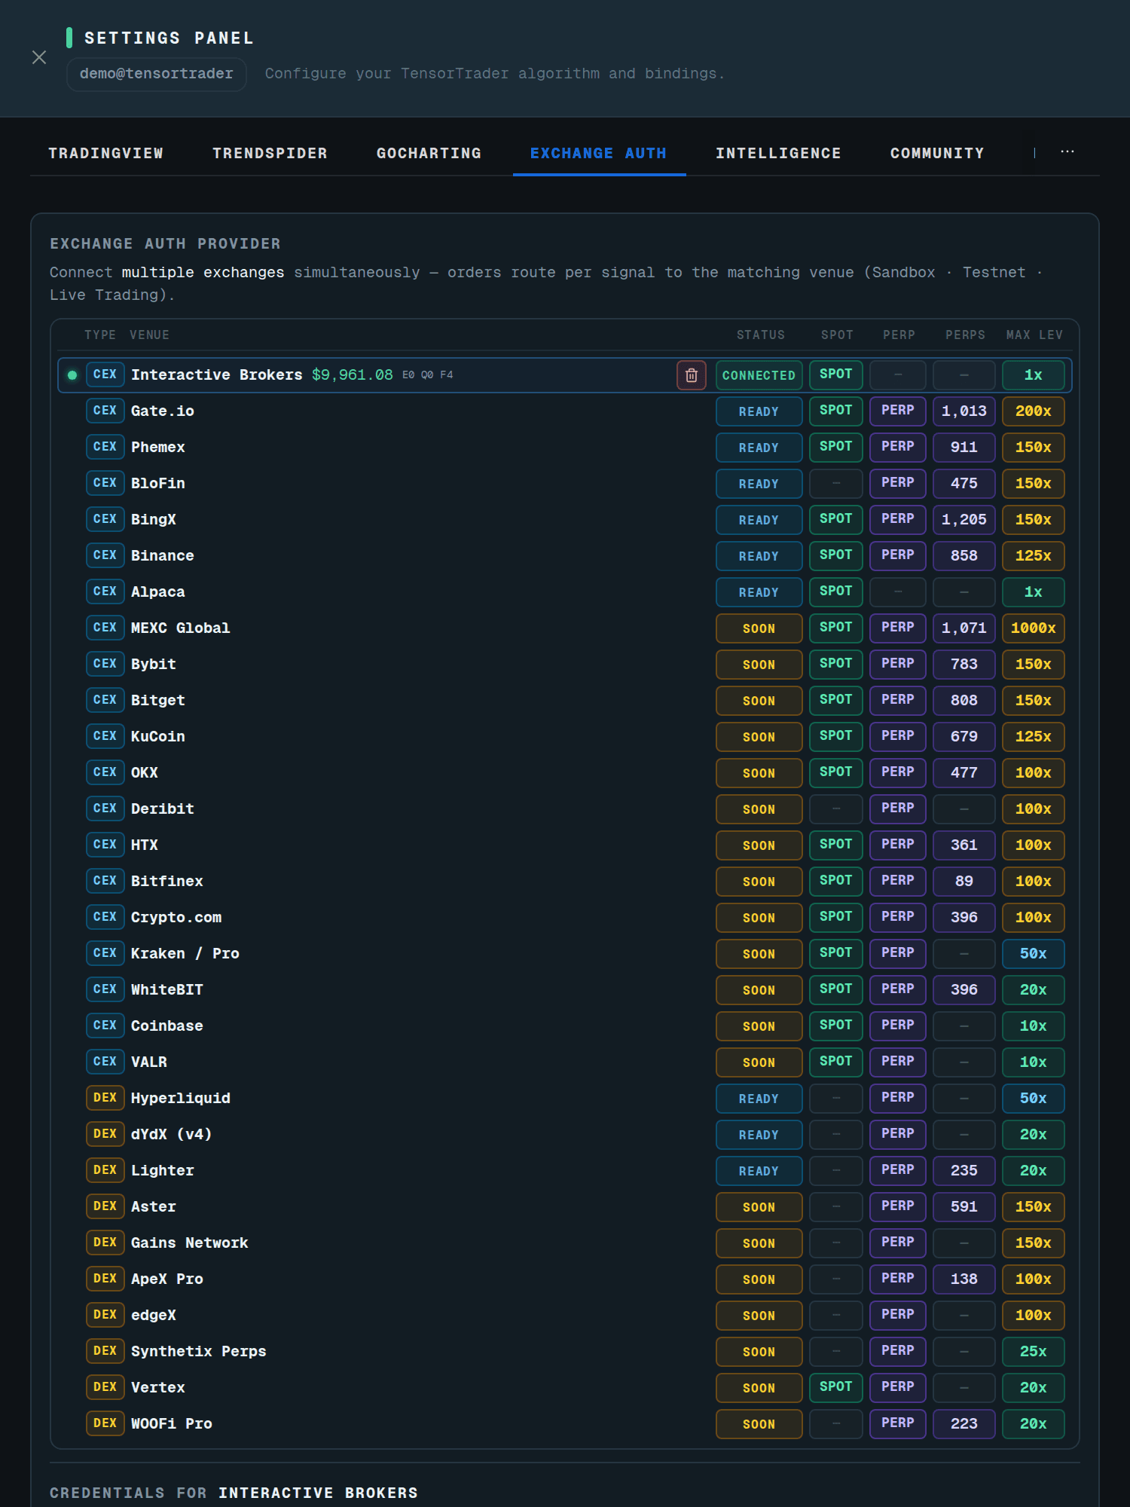Select the Phemex venue
1130x1507 pixels.
click(565, 448)
